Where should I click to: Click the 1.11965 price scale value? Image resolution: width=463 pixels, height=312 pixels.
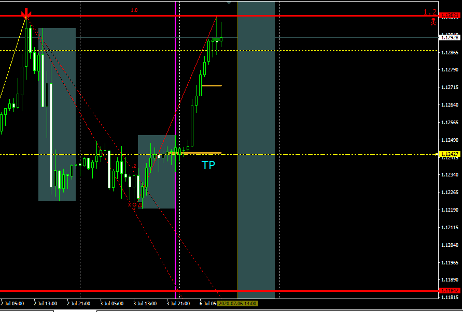tap(450, 262)
